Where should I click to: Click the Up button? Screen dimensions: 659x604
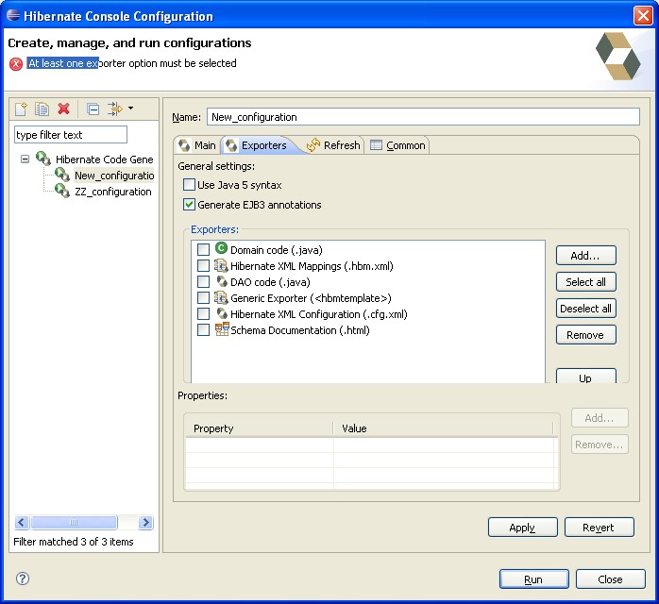click(586, 377)
